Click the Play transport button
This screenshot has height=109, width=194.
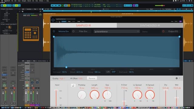[62, 5]
